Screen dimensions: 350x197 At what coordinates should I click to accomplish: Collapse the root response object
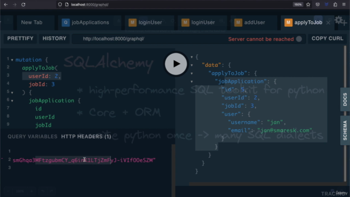192,57
